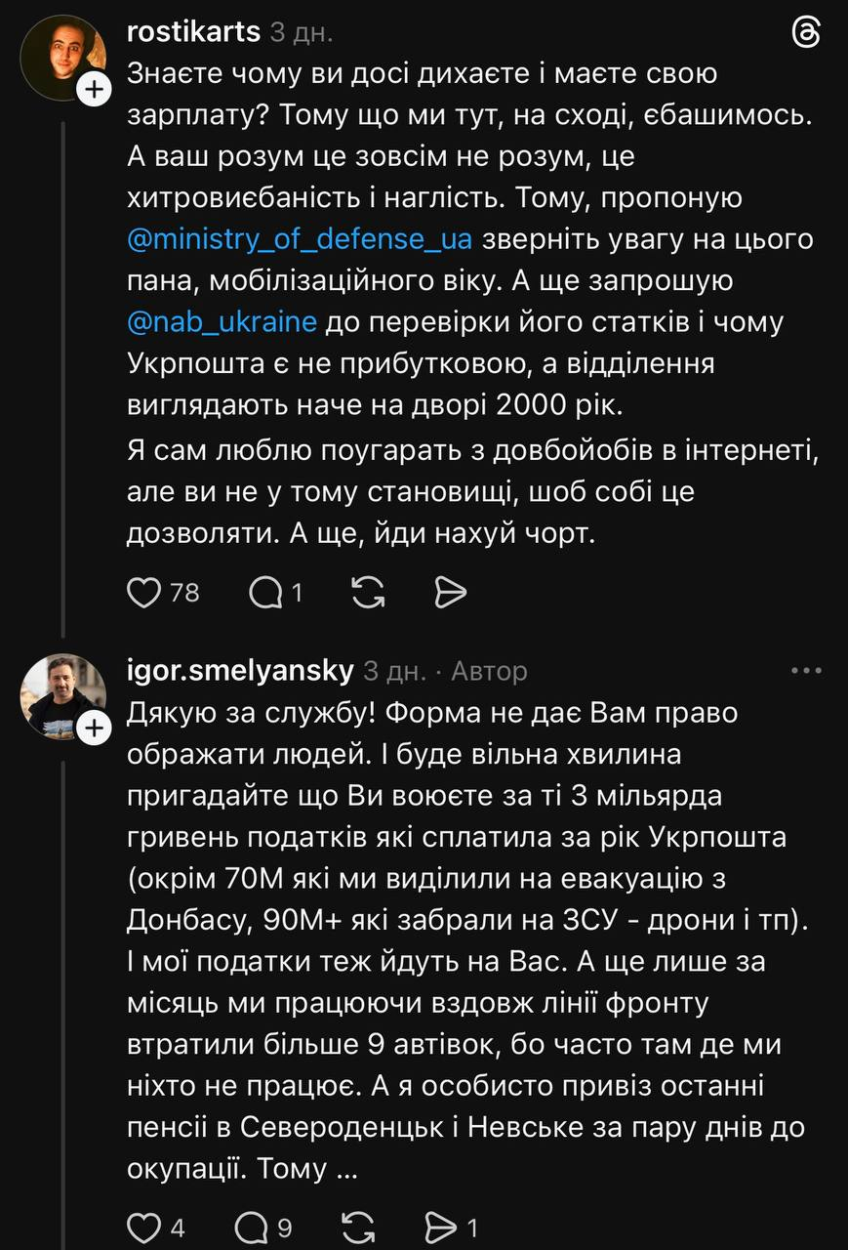The image size is (848, 1250).
Task: Like the rostikarts post
Action: tap(143, 592)
